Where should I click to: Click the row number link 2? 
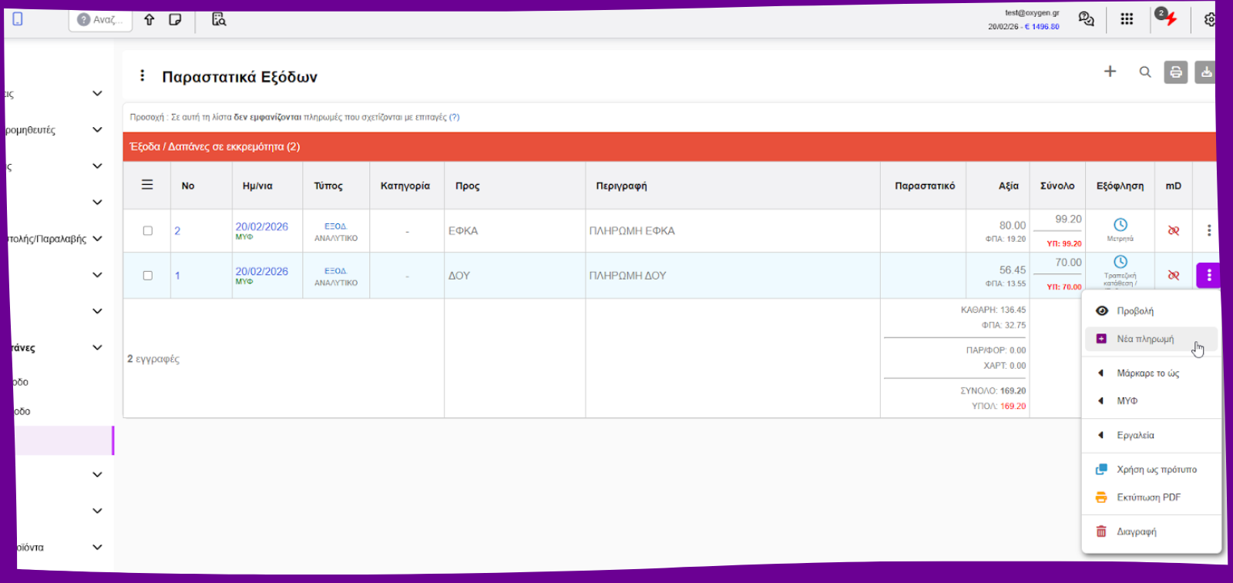(177, 230)
